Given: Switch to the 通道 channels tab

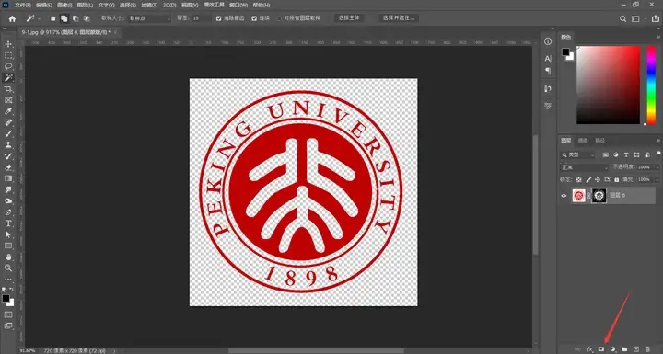Looking at the screenshot, I should click(583, 141).
